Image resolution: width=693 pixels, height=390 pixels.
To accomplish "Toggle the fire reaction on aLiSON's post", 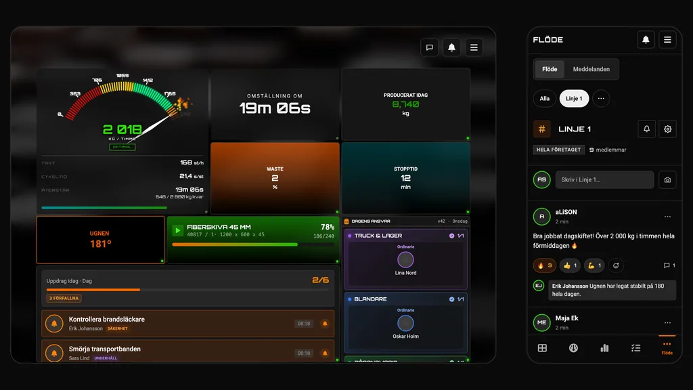I will point(544,265).
